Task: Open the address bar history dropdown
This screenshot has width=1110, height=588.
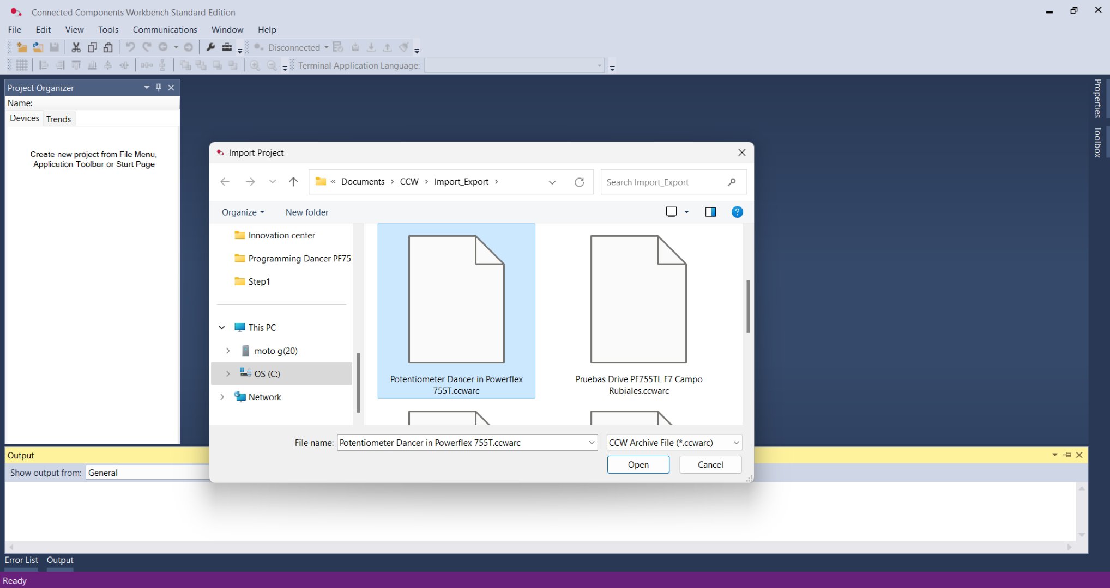Action: click(552, 182)
